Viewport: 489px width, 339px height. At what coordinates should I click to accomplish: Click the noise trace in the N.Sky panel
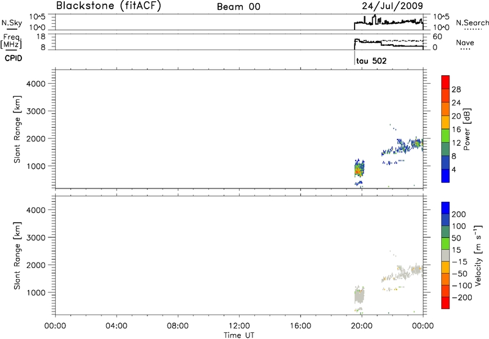click(x=389, y=22)
